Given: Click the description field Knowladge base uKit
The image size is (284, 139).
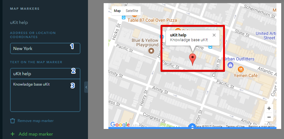Looking at the screenshot, I should click(x=45, y=95).
